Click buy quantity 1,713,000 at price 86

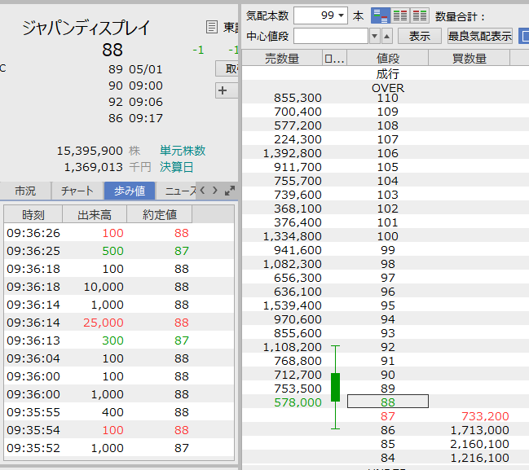(x=480, y=430)
